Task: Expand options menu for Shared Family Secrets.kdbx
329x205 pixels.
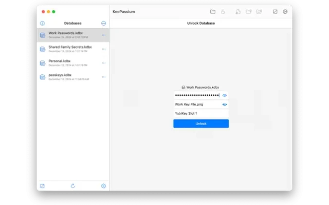Action: pos(104,49)
